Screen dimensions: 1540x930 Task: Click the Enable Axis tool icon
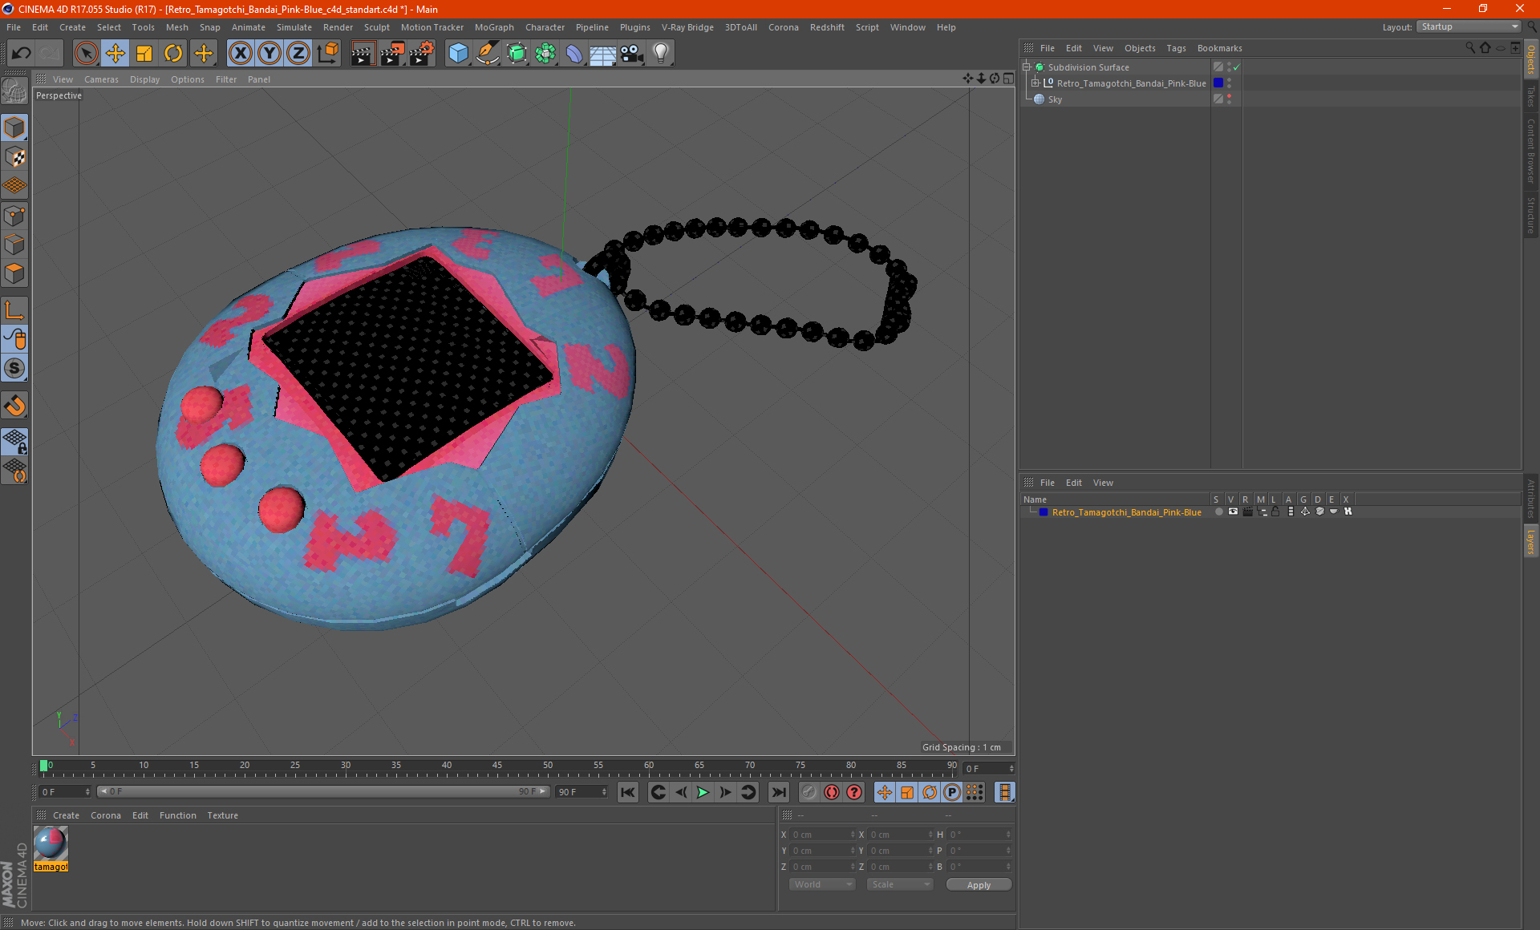[14, 310]
